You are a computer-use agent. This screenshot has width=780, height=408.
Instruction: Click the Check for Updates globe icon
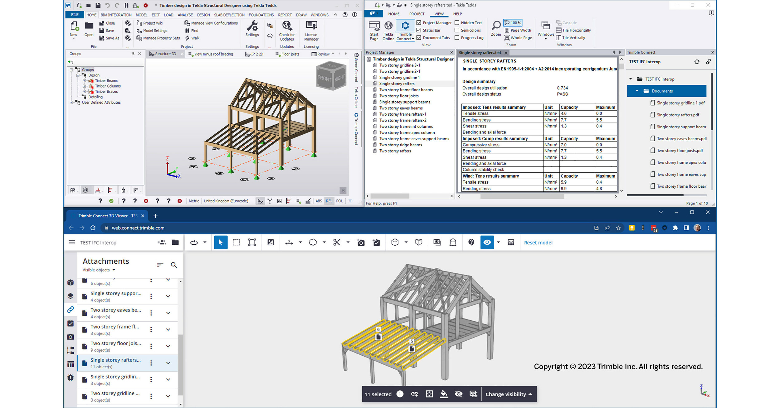(287, 26)
